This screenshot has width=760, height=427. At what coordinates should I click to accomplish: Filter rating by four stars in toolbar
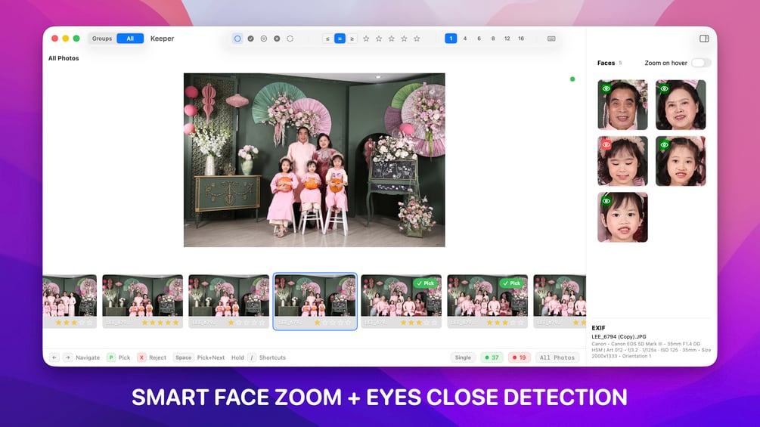404,39
